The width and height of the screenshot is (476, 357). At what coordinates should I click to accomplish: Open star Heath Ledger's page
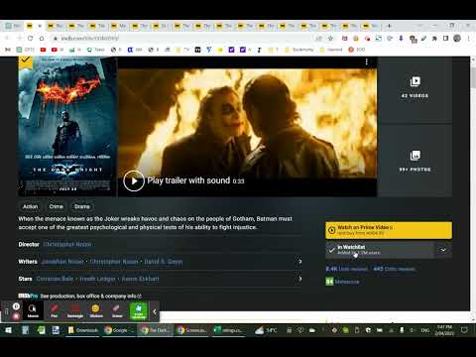pyautogui.click(x=98, y=279)
